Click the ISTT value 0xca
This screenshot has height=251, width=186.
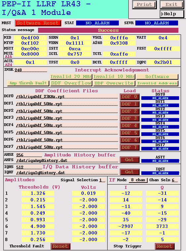click(75, 49)
